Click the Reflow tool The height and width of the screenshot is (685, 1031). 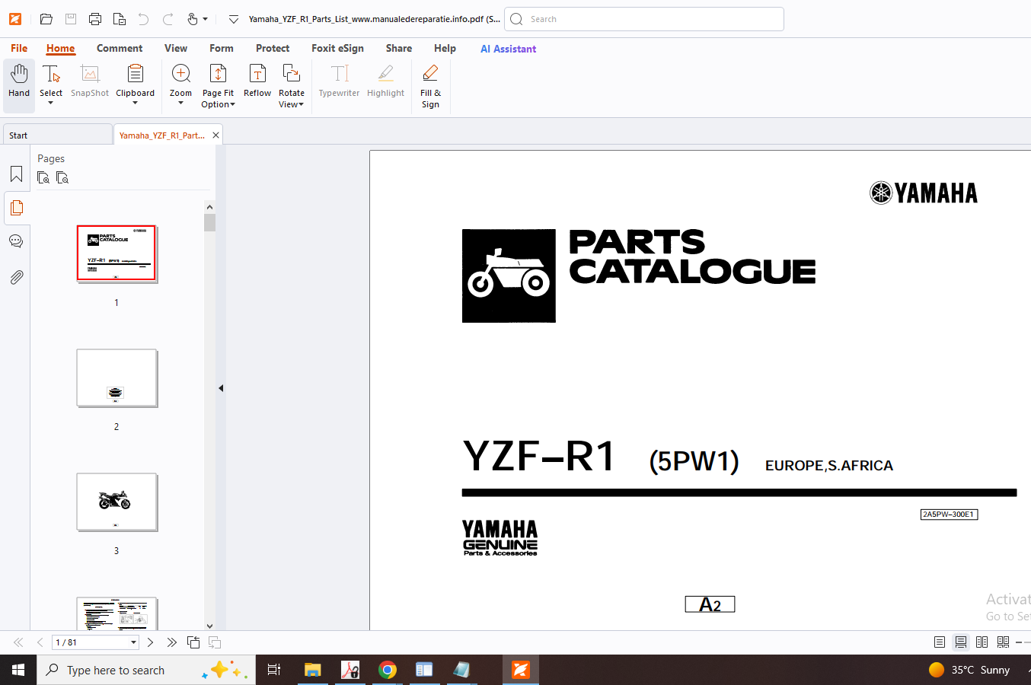click(257, 81)
